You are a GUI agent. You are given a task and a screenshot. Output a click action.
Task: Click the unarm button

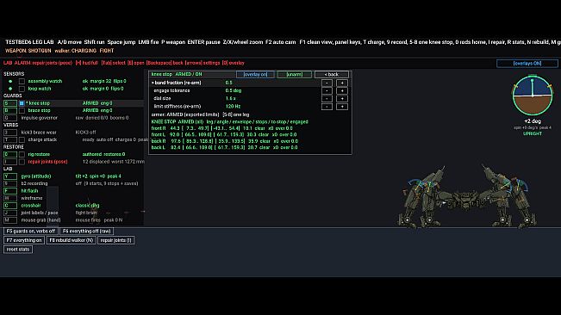pyautogui.click(x=294, y=74)
